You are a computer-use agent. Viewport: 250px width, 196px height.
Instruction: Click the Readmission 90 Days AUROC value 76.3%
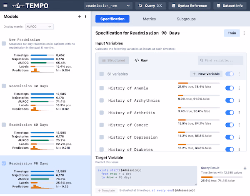60,179
